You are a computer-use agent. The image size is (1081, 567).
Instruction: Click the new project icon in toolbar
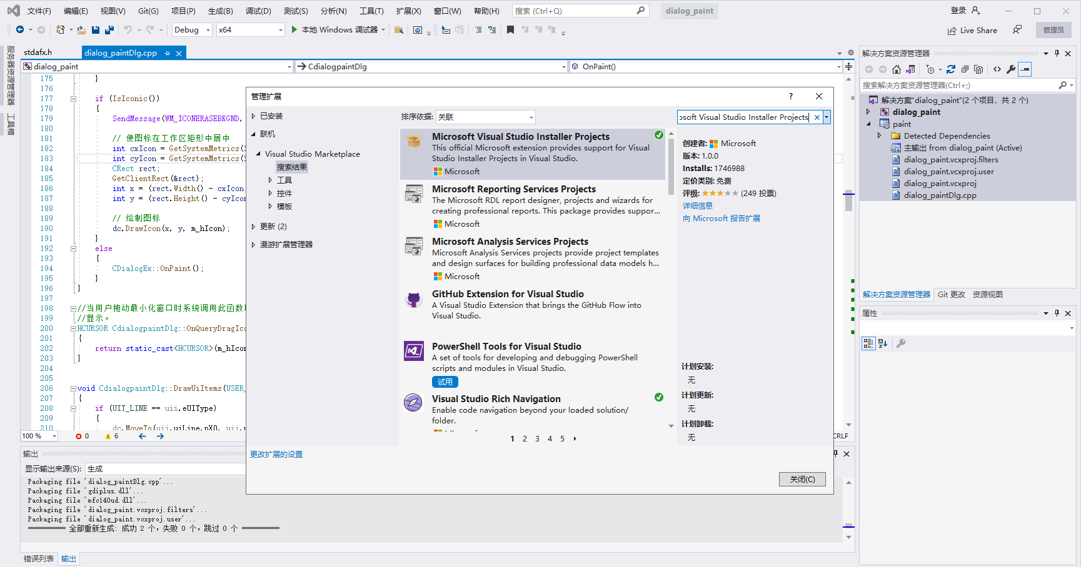tap(61, 30)
